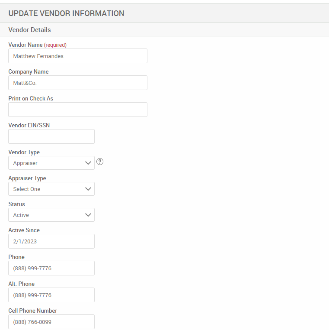
Task: Click the Vendor Type label
Action: click(x=24, y=152)
